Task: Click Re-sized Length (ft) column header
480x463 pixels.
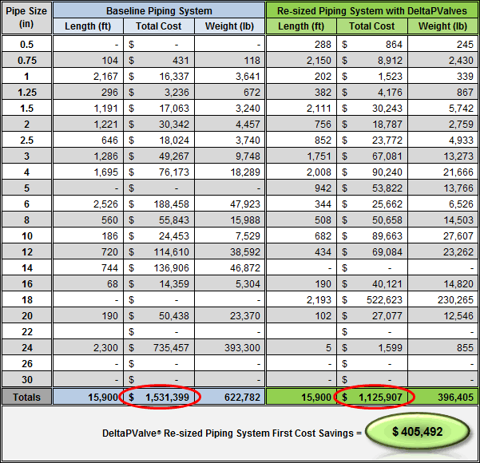Action: [301, 26]
